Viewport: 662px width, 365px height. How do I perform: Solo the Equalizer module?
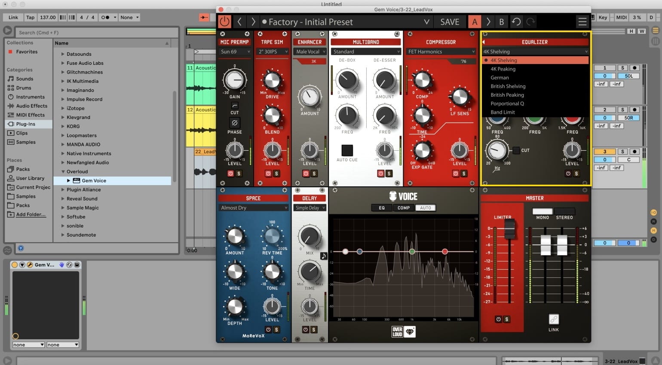tap(576, 173)
